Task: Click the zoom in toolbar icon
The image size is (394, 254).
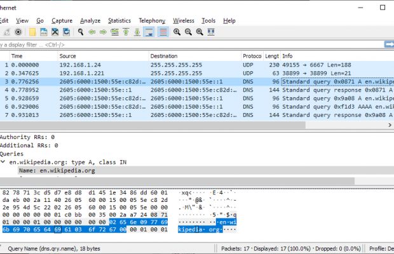Action: tap(176, 32)
